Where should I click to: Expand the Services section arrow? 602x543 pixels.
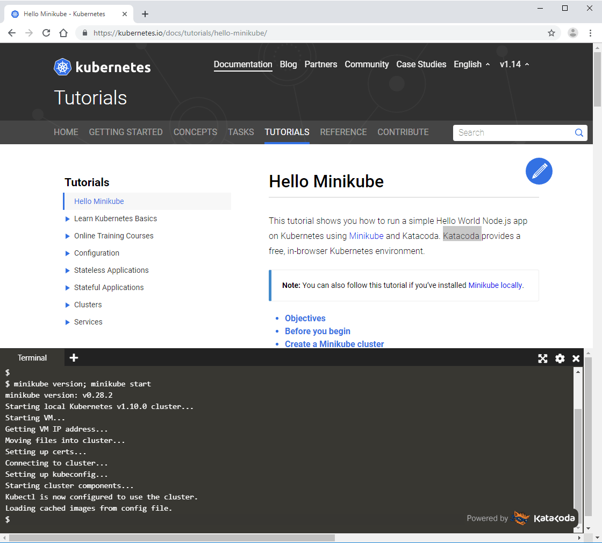pyautogui.click(x=68, y=322)
